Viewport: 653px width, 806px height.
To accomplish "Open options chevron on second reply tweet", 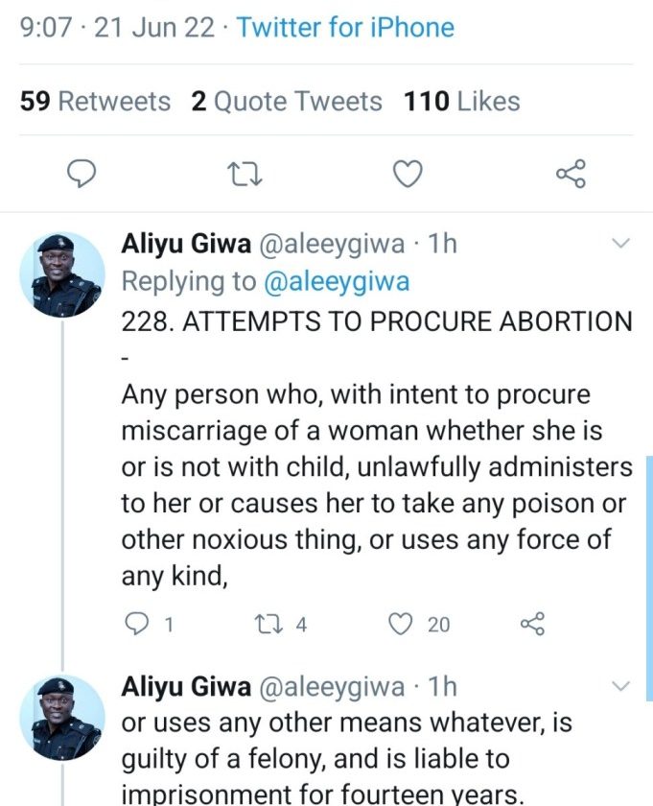I will click(x=620, y=686).
